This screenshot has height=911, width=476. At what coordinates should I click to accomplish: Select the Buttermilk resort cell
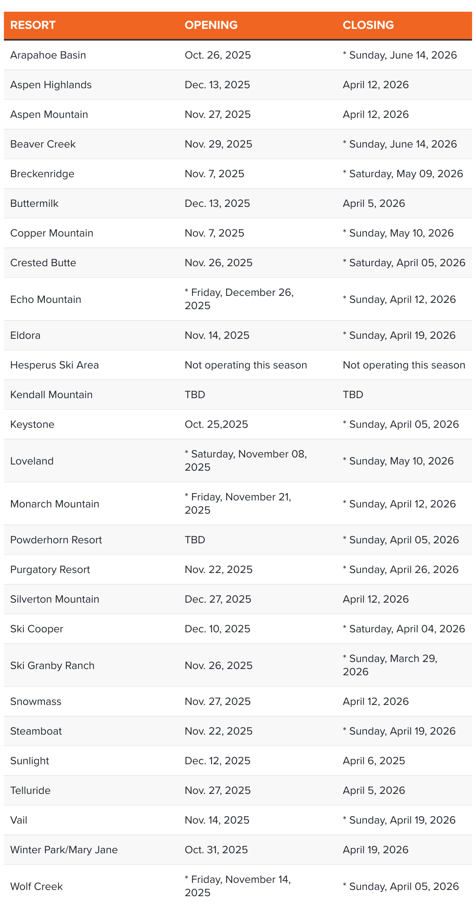(x=34, y=203)
